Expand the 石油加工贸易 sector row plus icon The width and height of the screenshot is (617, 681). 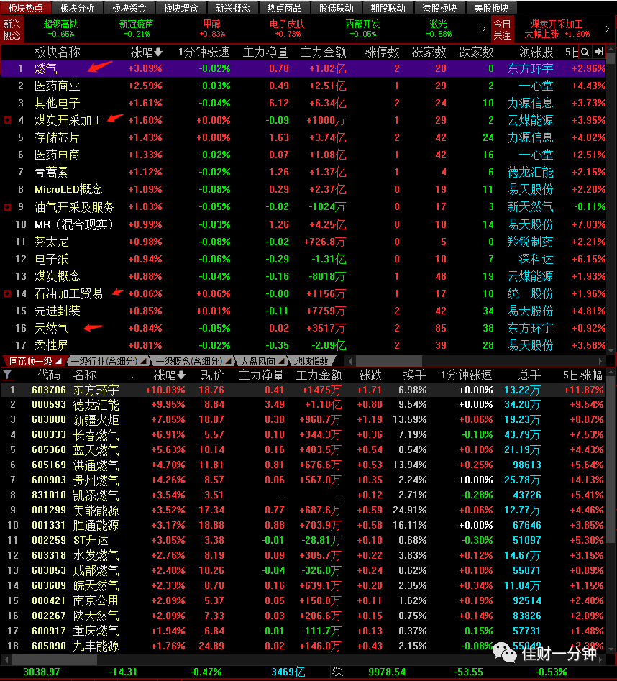(7, 294)
